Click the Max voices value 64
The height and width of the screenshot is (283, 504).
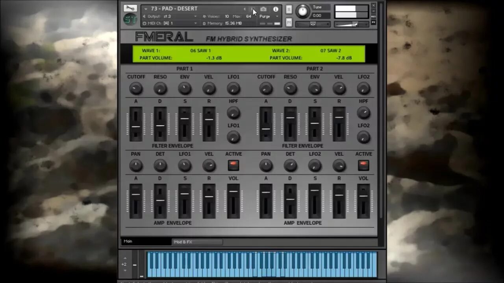248,17
